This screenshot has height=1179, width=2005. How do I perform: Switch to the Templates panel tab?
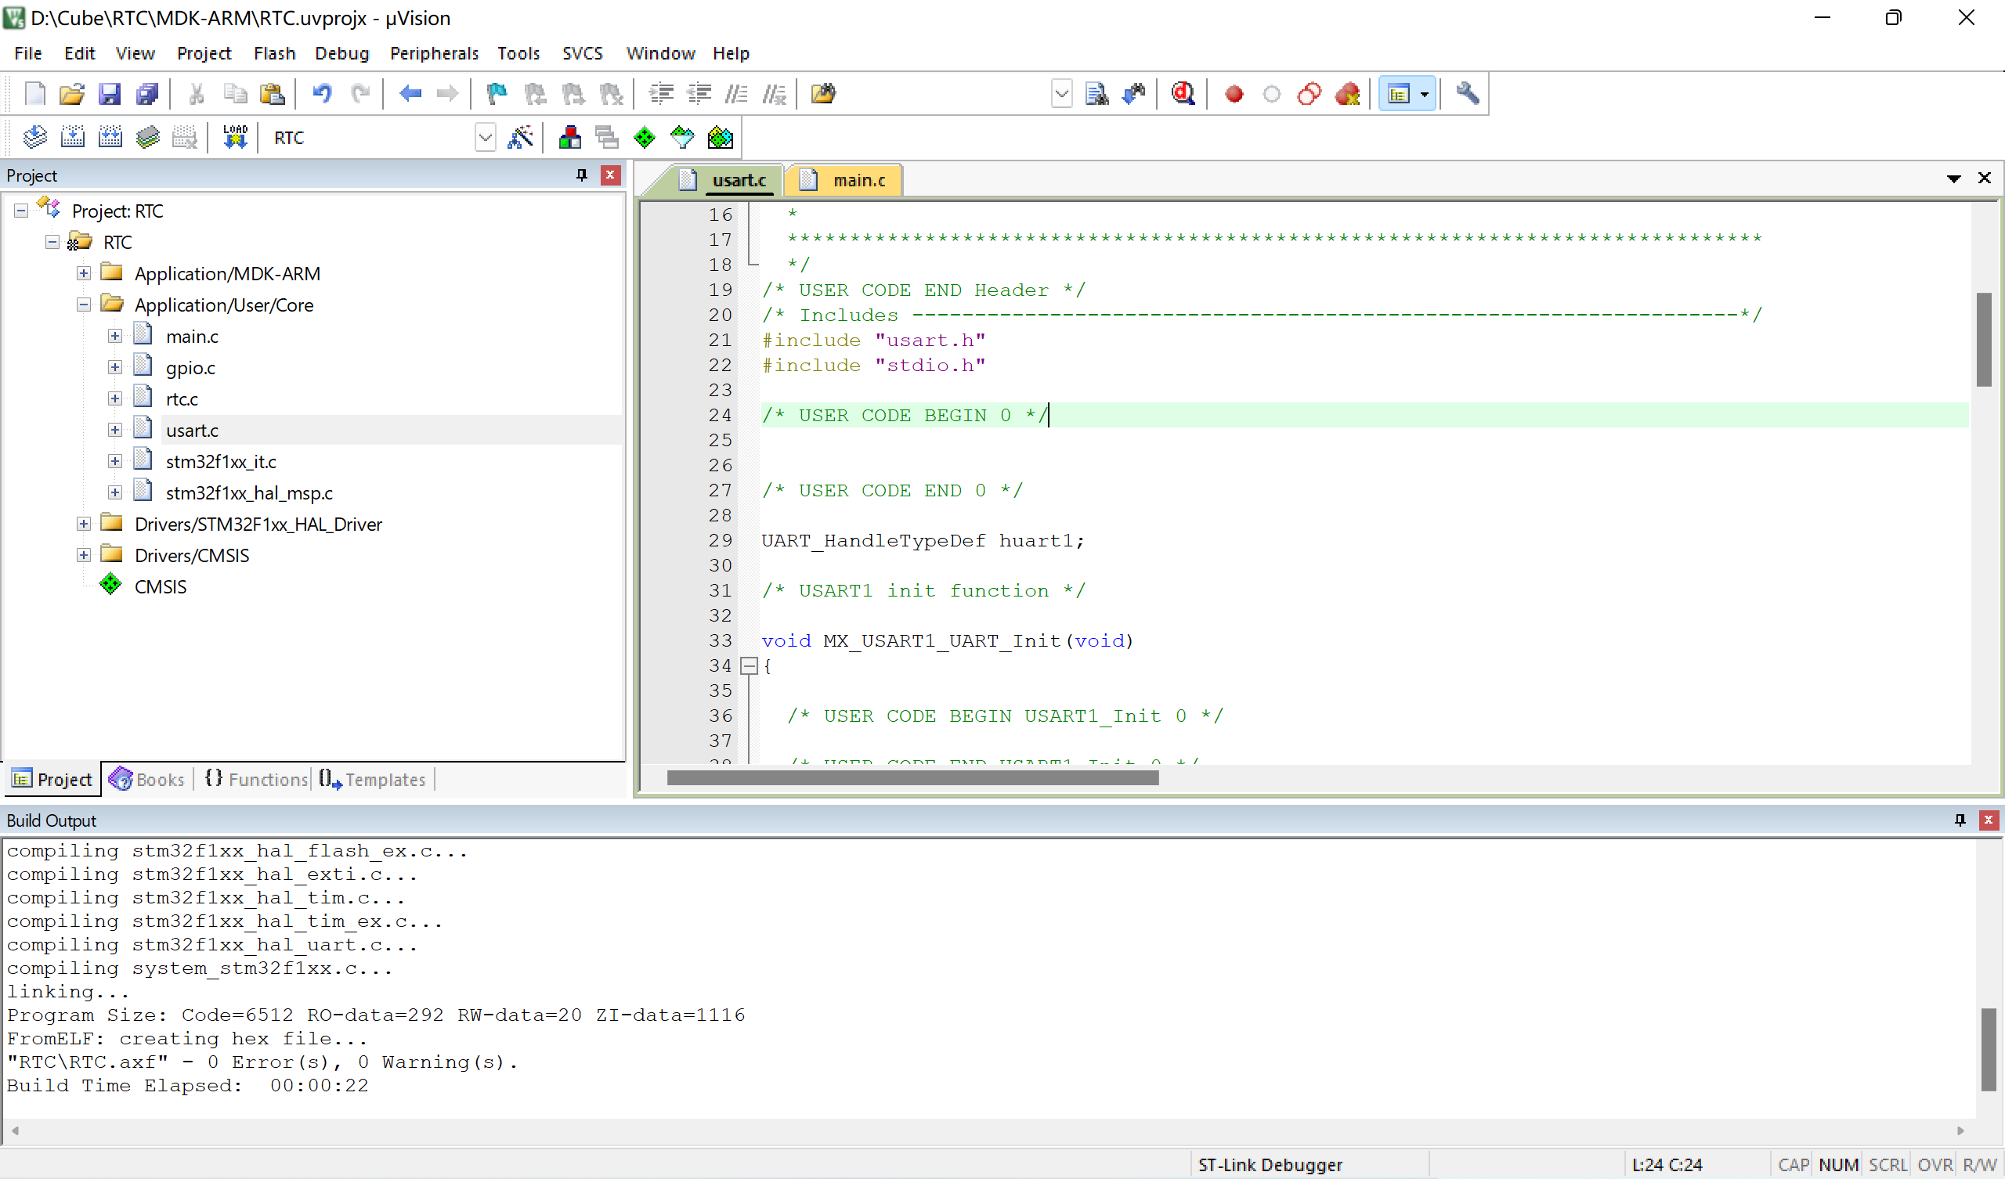(x=372, y=780)
